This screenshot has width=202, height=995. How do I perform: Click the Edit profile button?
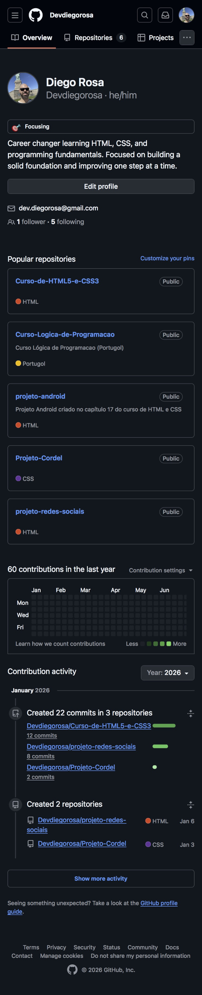[101, 186]
